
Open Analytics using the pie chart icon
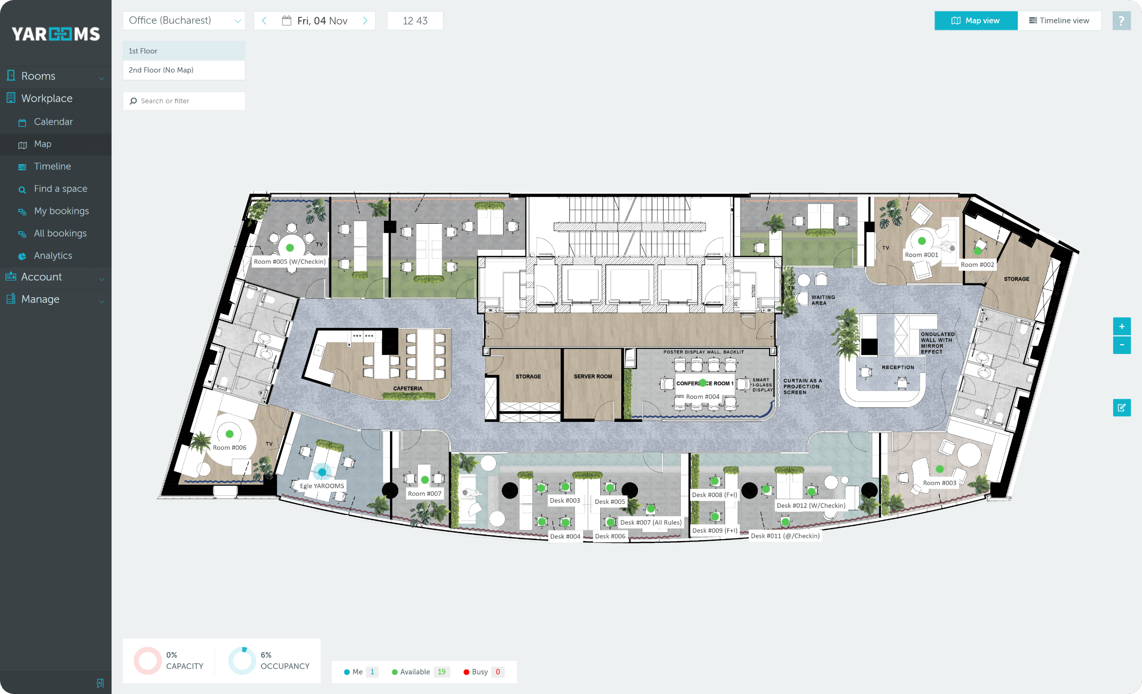[22, 256]
